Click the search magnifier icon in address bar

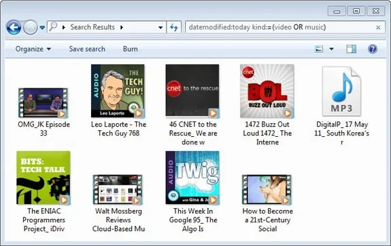[x=53, y=26]
